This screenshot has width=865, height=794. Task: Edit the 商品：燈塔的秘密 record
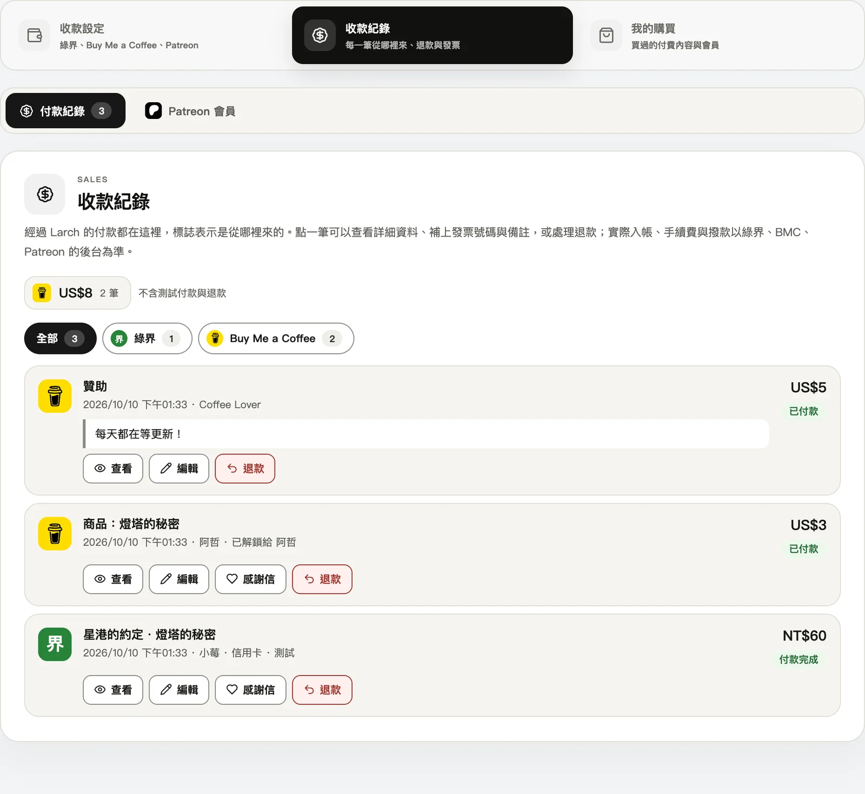179,579
